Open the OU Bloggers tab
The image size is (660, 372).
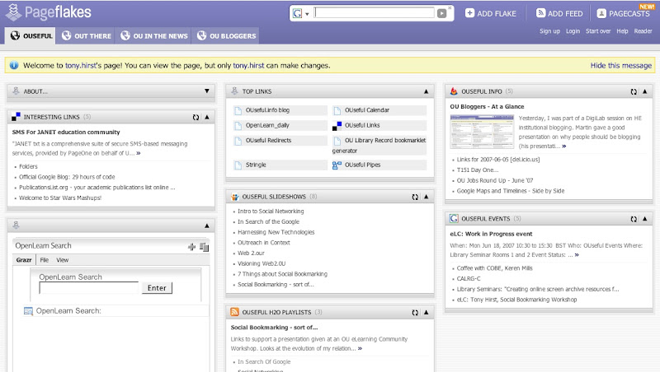(226, 35)
